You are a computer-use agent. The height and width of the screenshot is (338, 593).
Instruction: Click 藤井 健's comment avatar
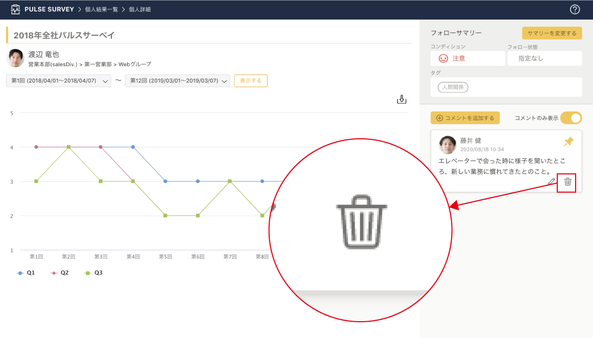[x=447, y=145]
